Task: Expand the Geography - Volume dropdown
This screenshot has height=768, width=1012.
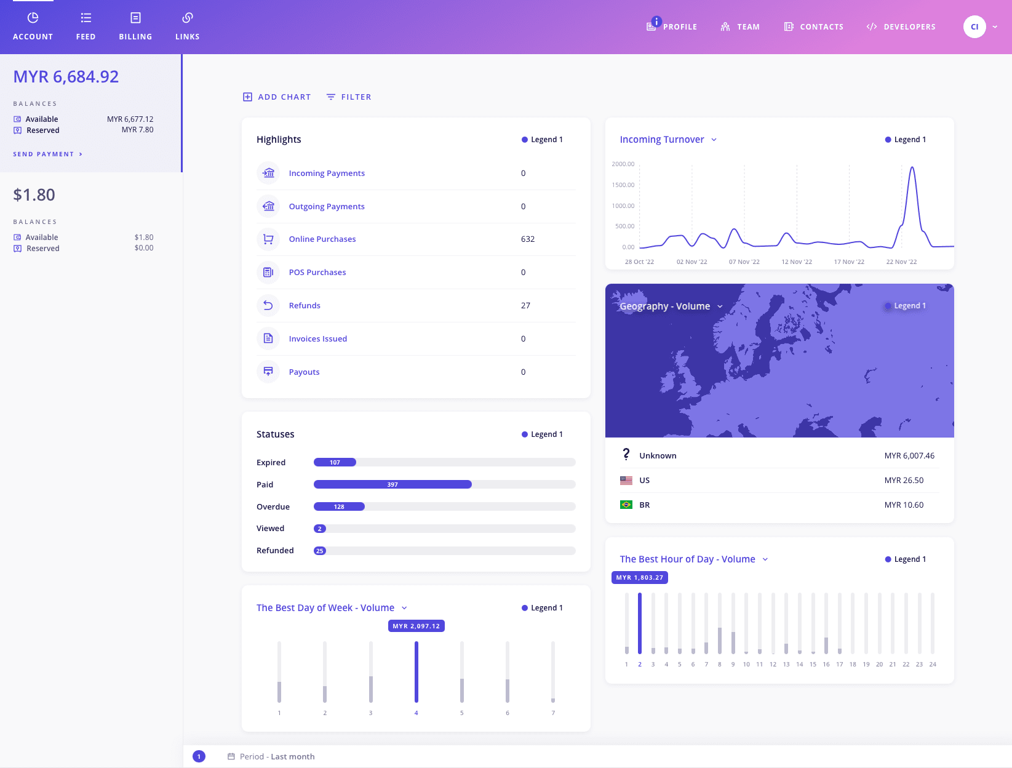Action: (x=720, y=306)
